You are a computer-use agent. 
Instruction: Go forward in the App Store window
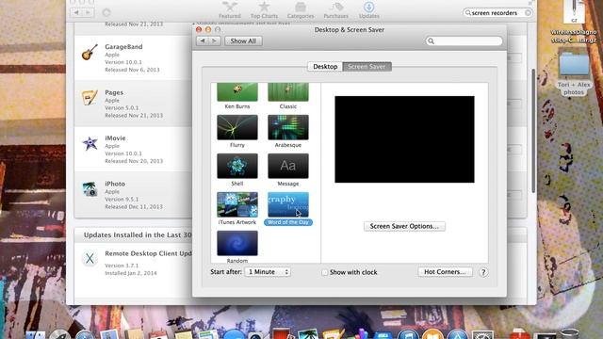88,12
